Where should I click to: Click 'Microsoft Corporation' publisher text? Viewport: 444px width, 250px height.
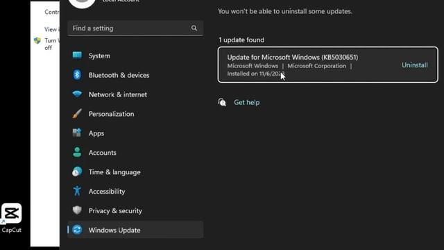pos(317,66)
